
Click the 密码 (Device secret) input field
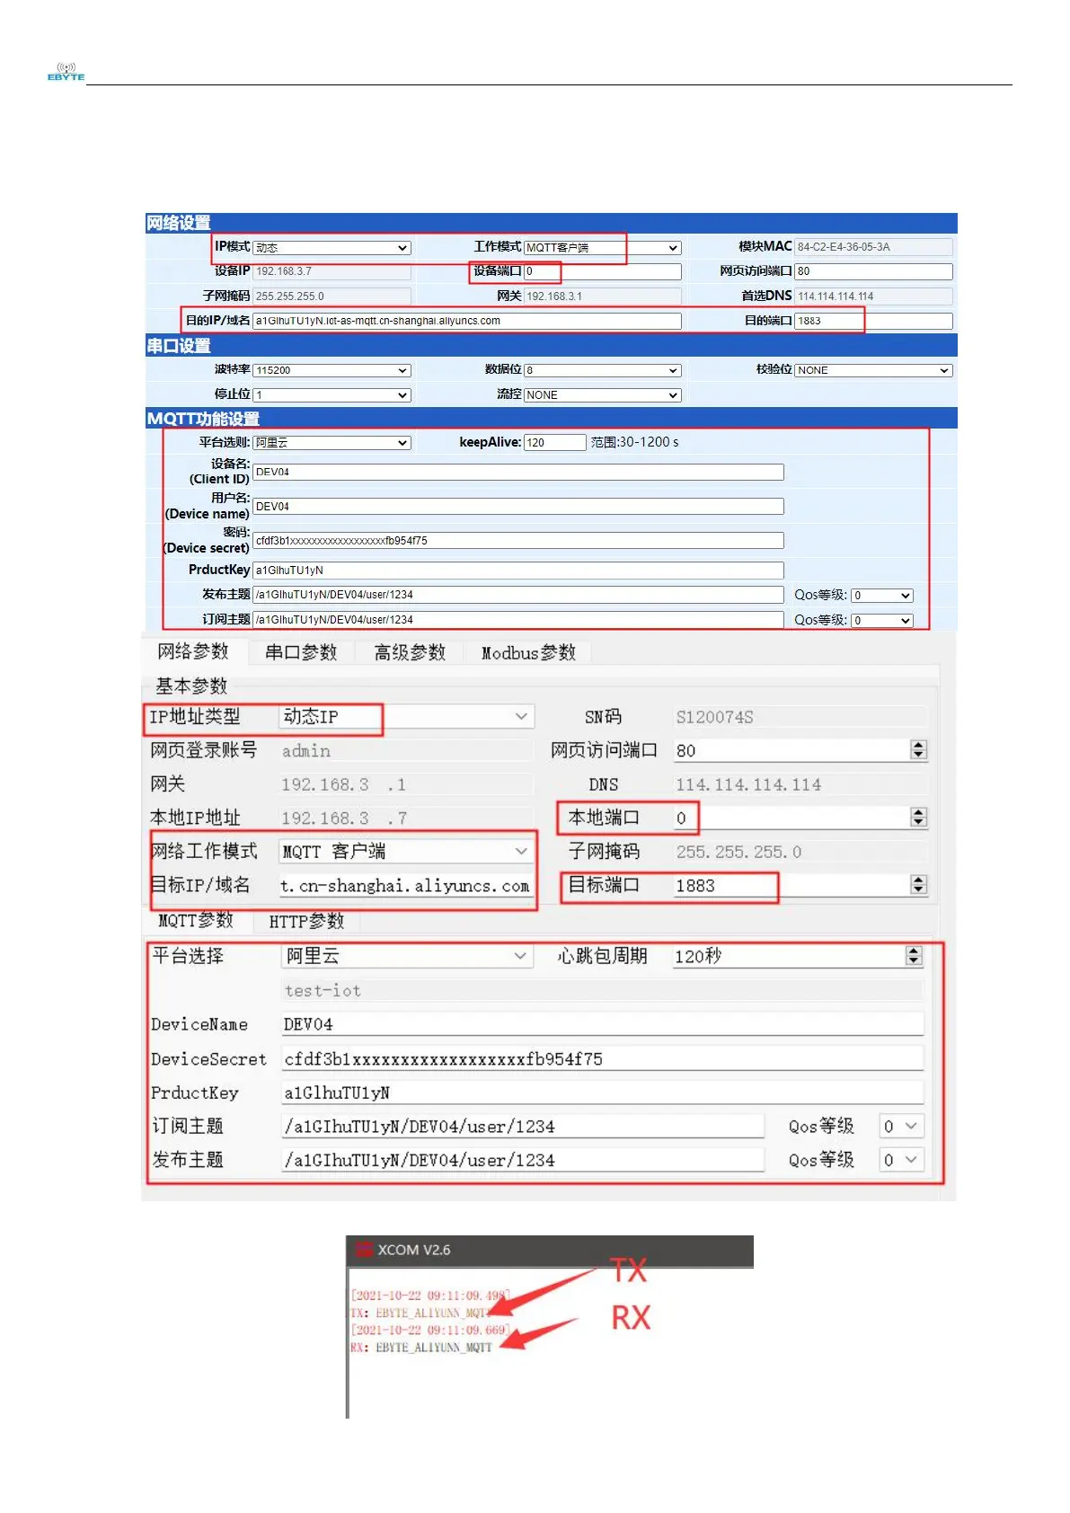coord(518,541)
